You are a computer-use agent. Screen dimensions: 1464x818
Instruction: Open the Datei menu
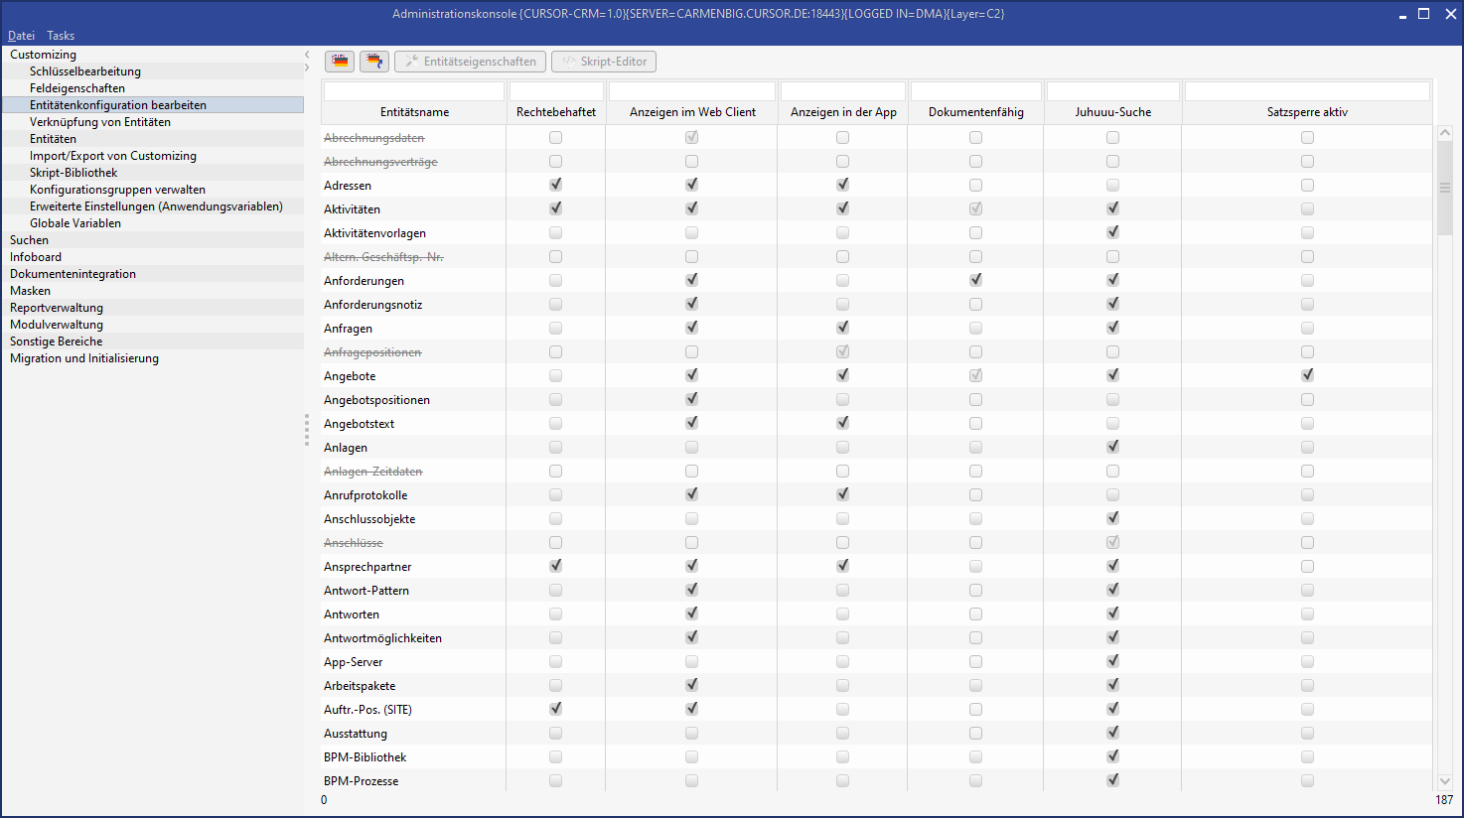click(x=21, y=36)
